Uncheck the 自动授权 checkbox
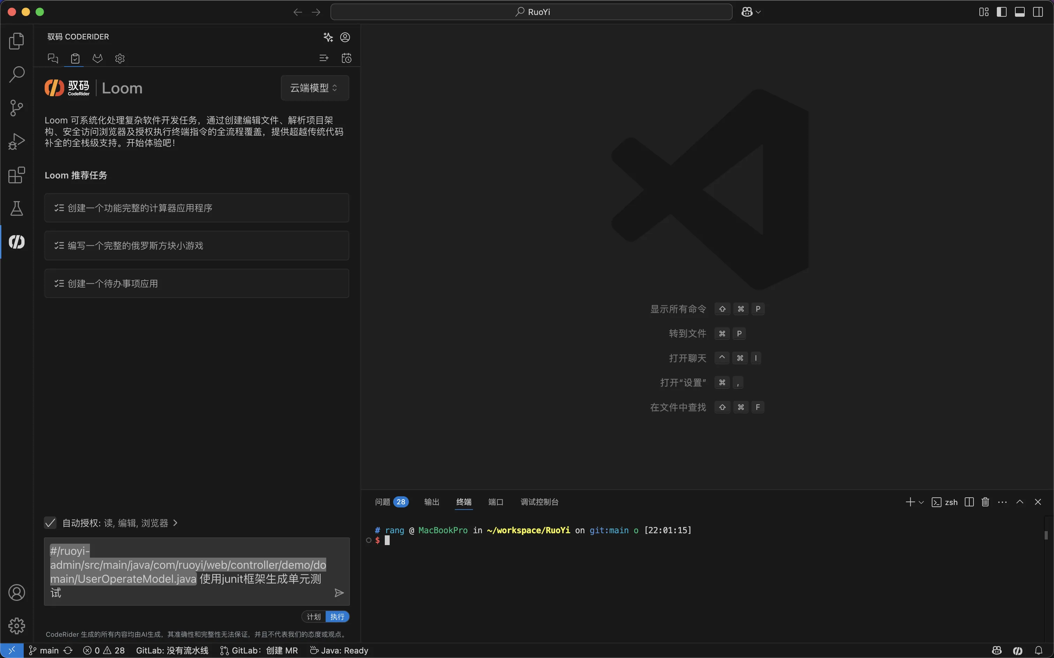1054x658 pixels. tap(51, 523)
